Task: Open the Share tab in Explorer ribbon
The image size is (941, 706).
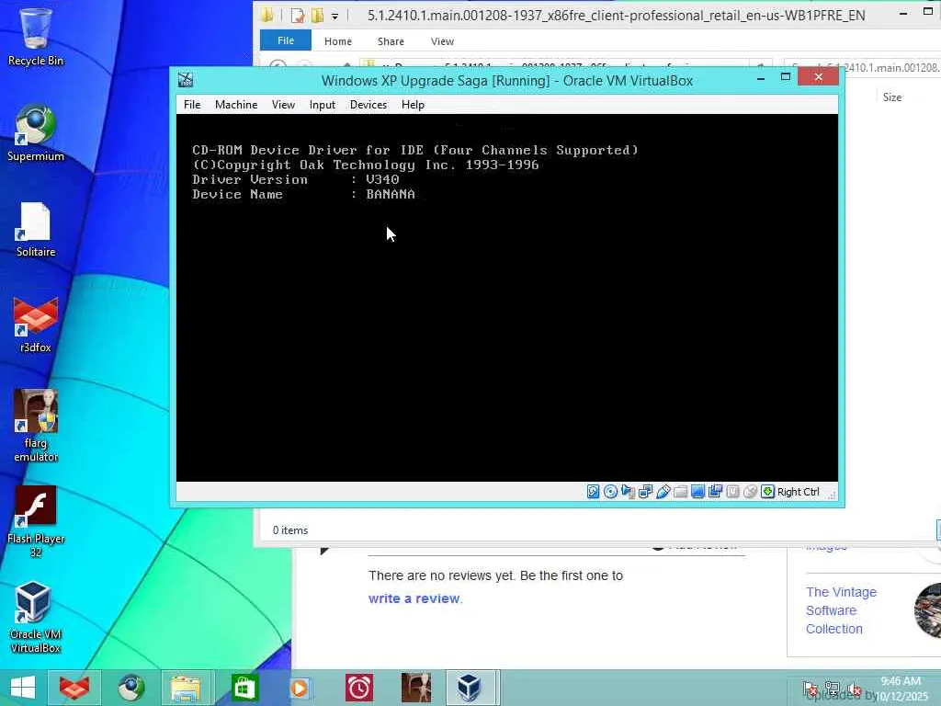Action: (391, 41)
